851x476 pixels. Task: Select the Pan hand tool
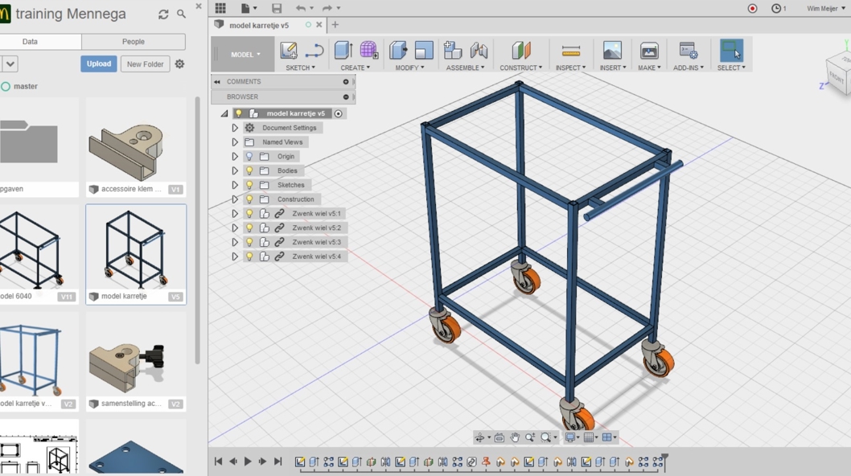tap(515, 437)
